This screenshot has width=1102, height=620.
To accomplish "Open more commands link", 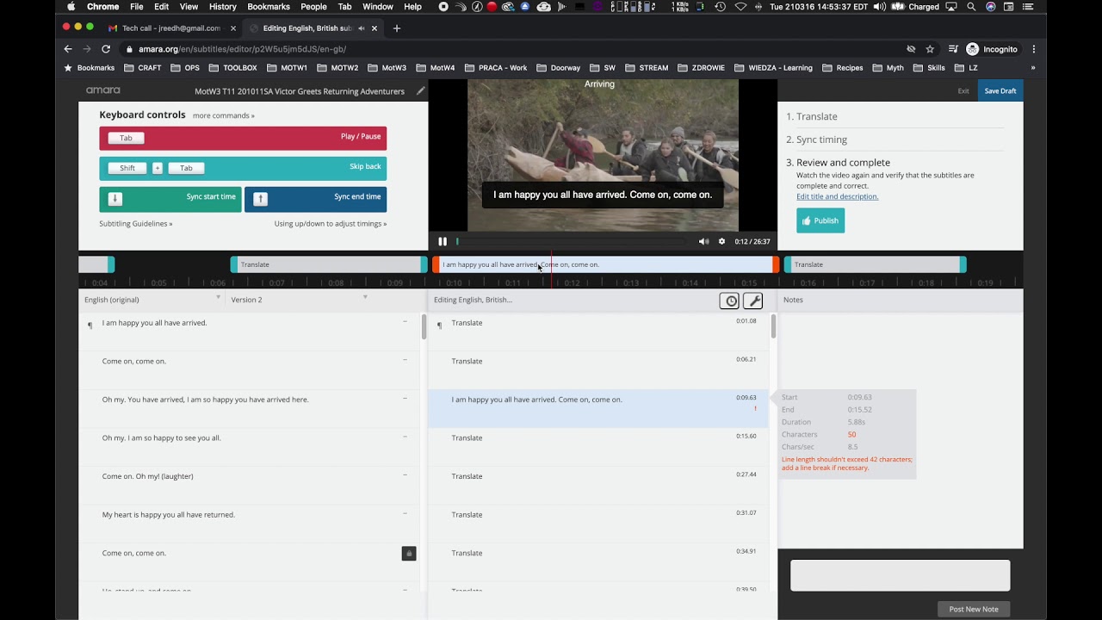I will (223, 115).
